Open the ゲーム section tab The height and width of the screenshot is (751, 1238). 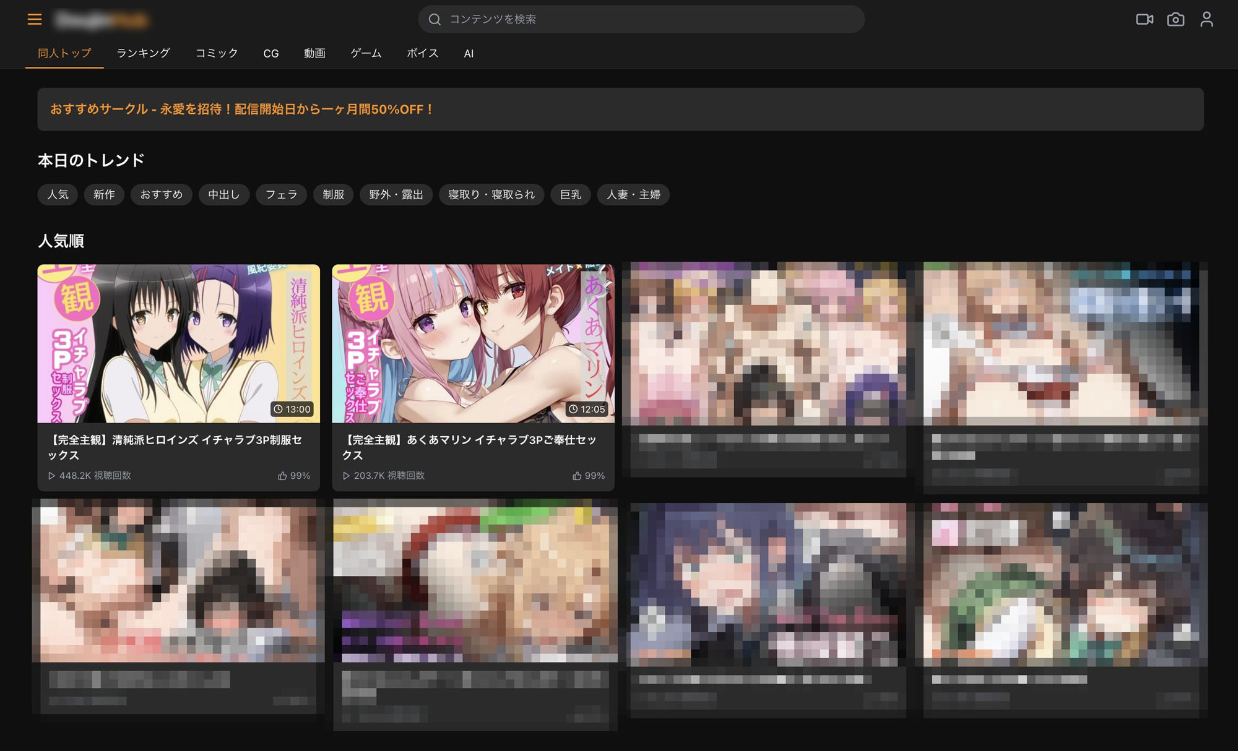[x=365, y=53]
